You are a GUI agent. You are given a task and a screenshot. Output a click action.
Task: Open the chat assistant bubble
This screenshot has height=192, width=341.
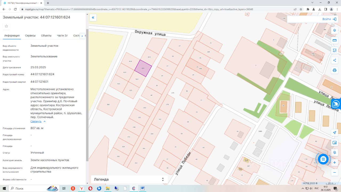[x=323, y=159]
